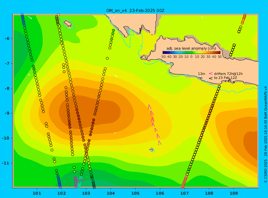This screenshot has height=198, width=268.
Task: Click the '12m' legend label
Action: pyautogui.click(x=202, y=74)
